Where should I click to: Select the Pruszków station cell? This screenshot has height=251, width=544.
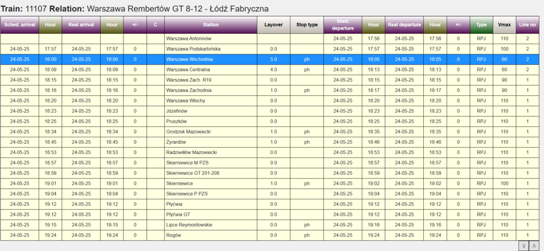(211, 121)
